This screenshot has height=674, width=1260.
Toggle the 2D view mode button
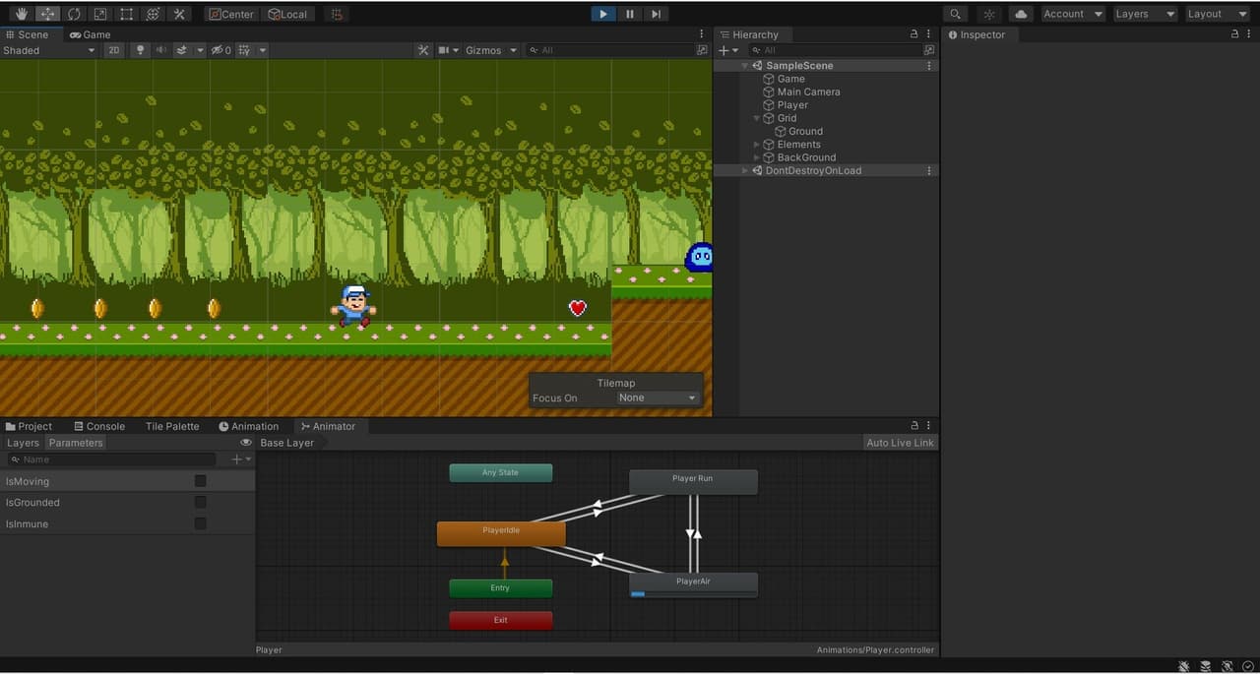[x=115, y=50]
